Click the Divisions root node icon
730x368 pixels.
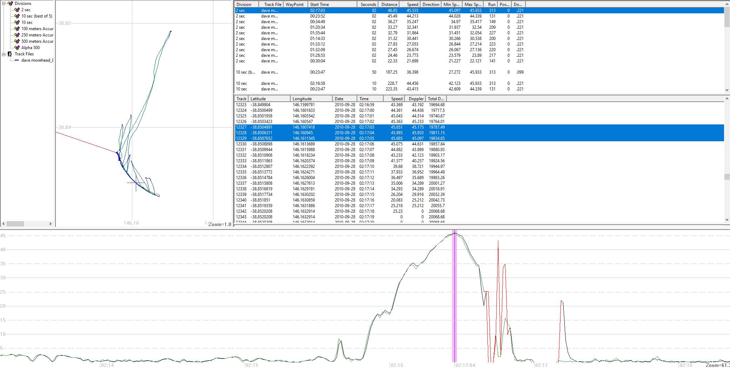(10, 4)
